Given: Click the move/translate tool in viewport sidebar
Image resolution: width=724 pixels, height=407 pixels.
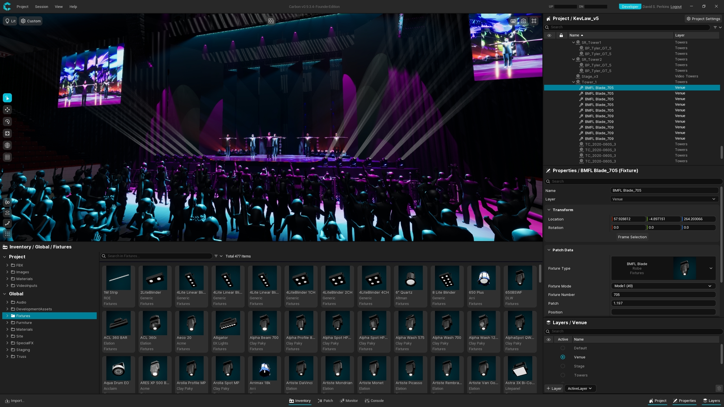Looking at the screenshot, I should [7, 110].
